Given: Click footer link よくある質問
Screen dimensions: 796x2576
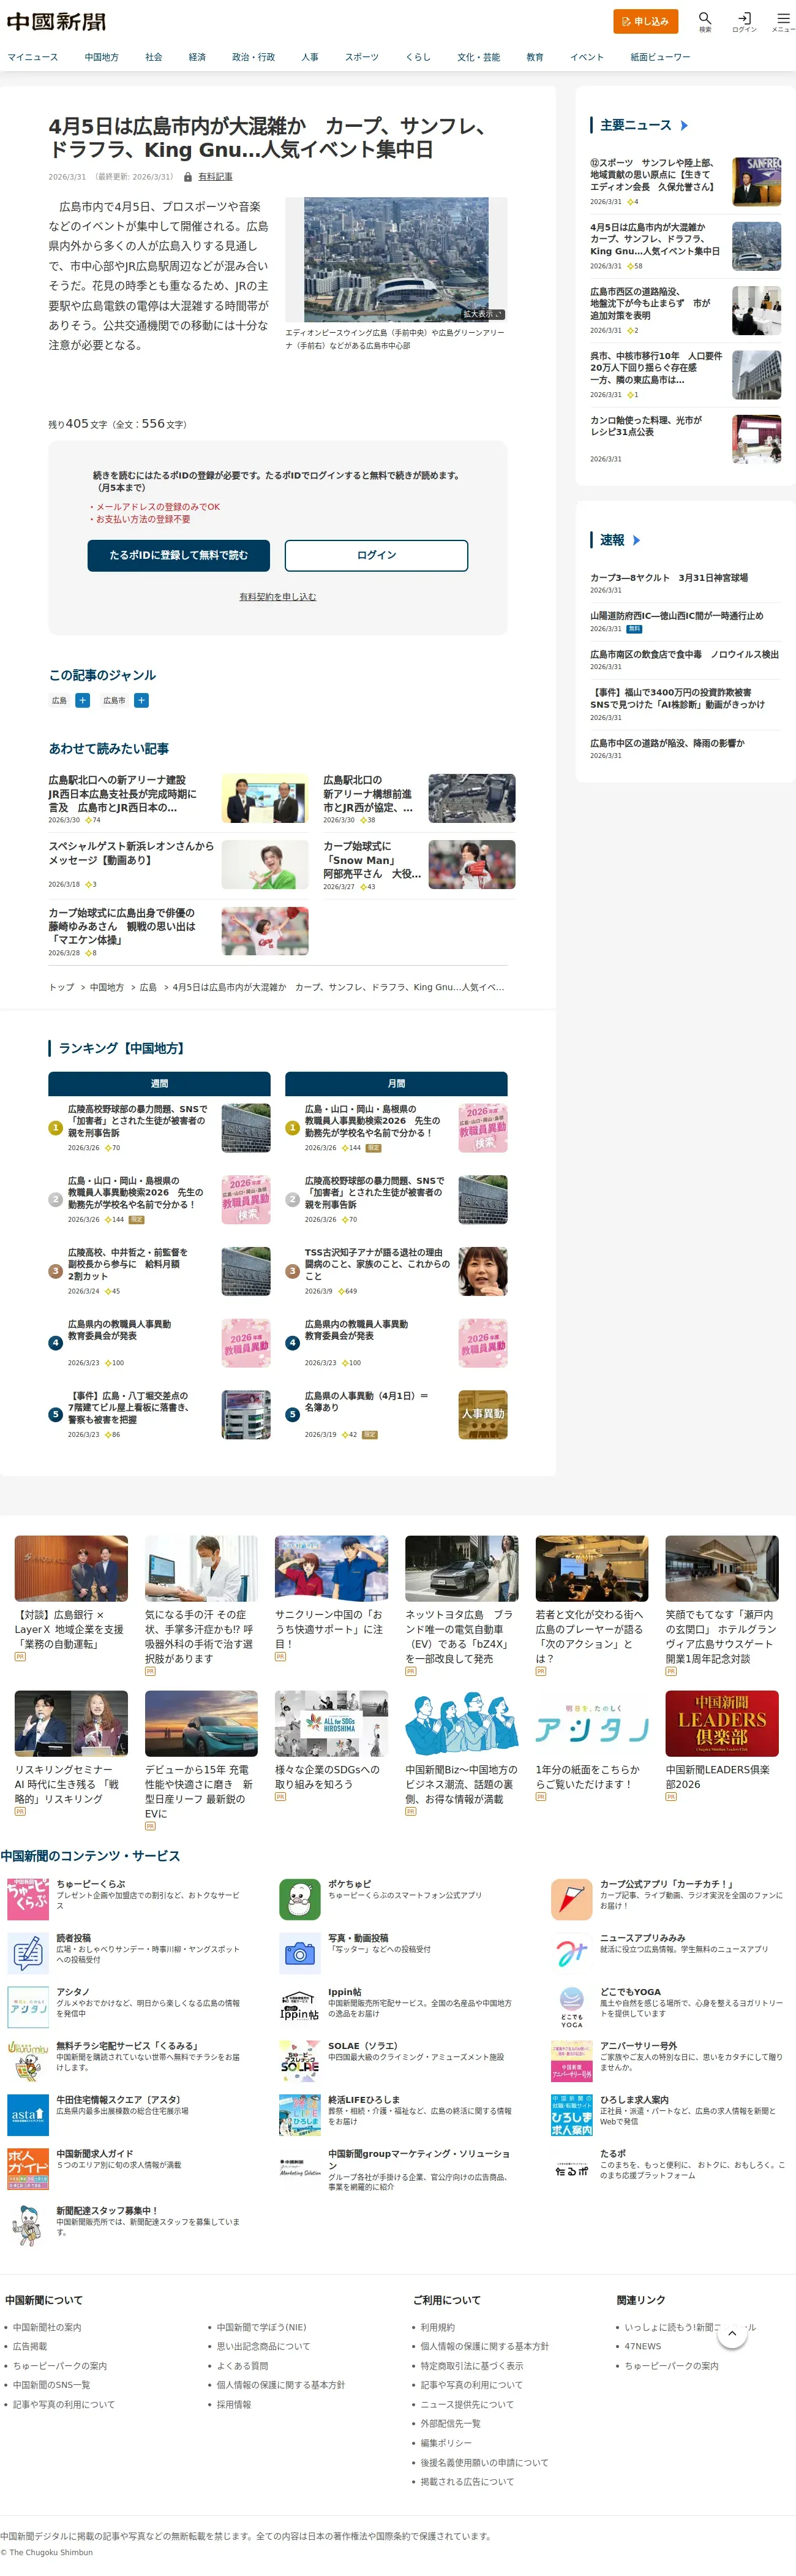Looking at the screenshot, I should [x=242, y=2366].
